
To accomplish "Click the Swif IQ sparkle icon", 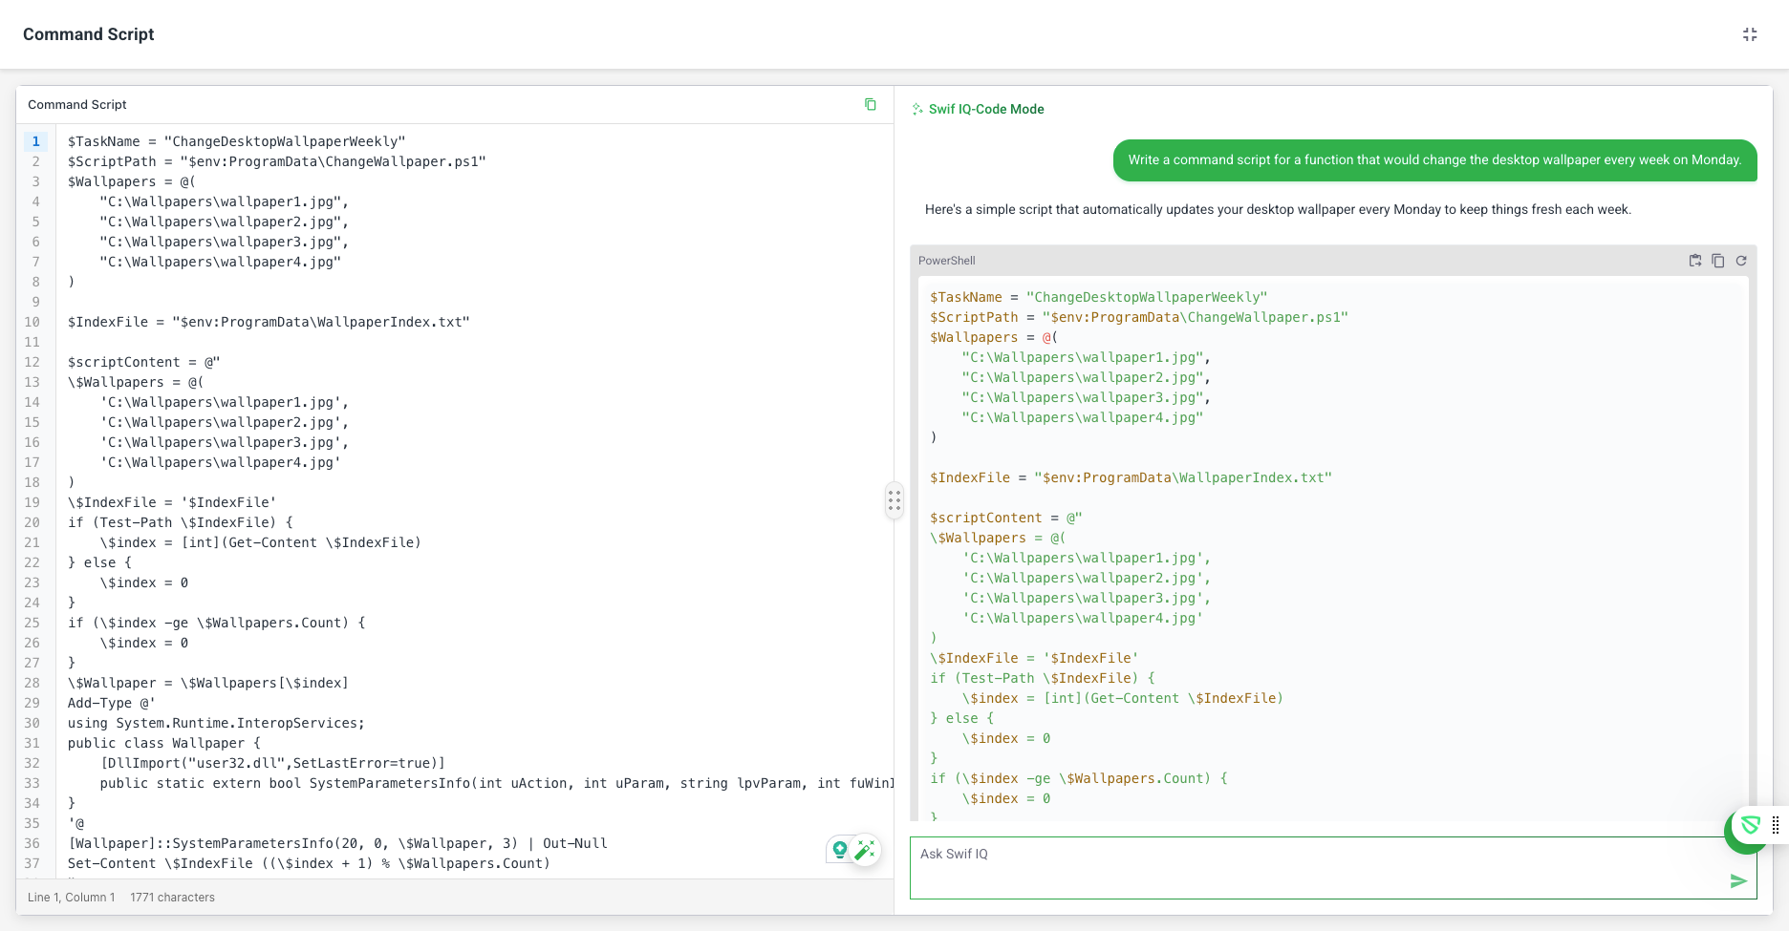I will [x=917, y=110].
